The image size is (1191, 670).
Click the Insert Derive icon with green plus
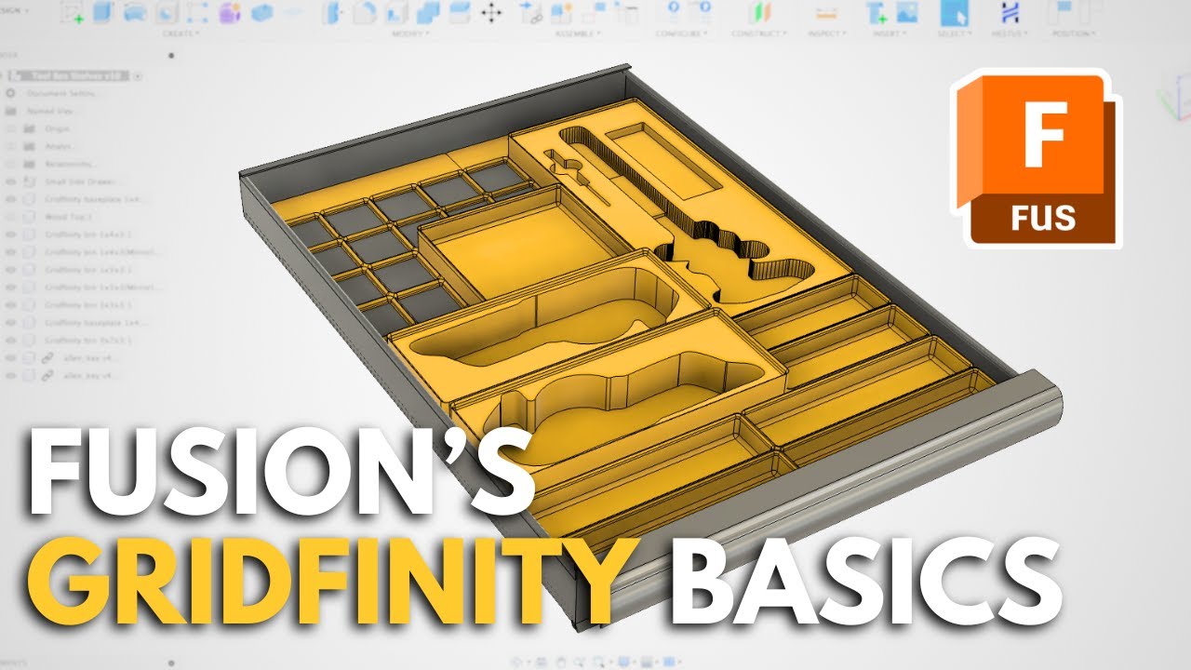[x=876, y=12]
